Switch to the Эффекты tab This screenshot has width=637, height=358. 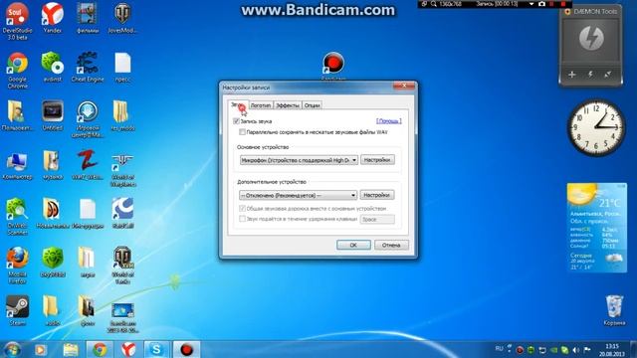coord(288,105)
